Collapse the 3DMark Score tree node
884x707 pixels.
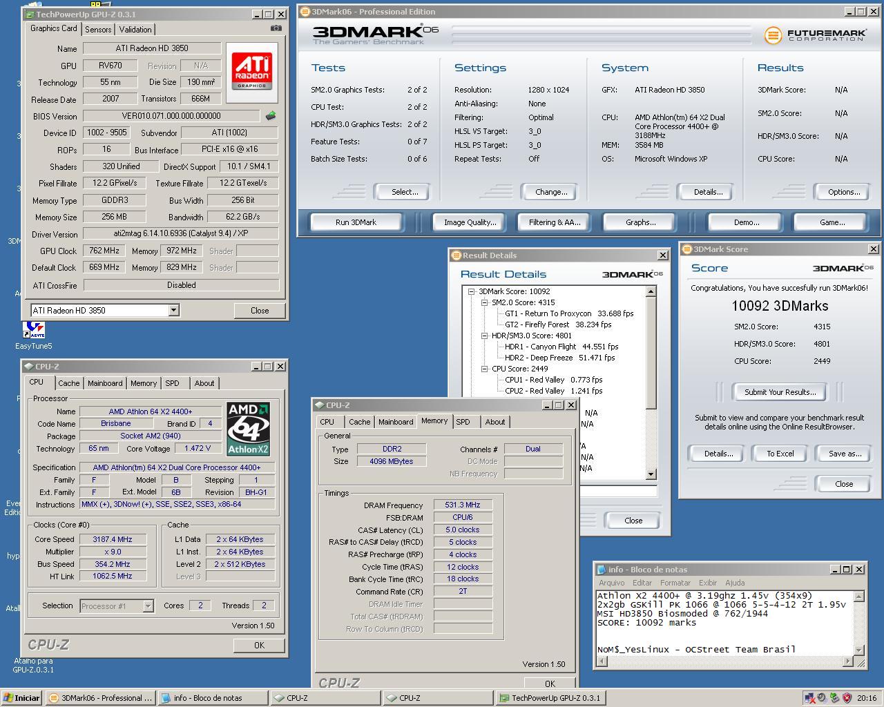click(x=472, y=291)
